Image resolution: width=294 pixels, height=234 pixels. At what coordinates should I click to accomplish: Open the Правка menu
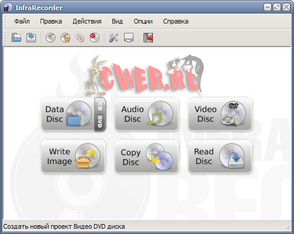coord(51,21)
